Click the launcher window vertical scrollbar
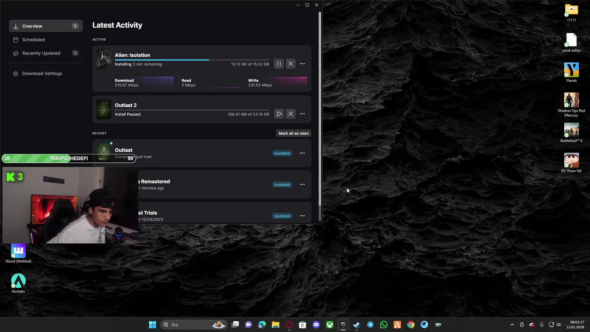Viewport: 590px width, 332px height. pyautogui.click(x=319, y=108)
